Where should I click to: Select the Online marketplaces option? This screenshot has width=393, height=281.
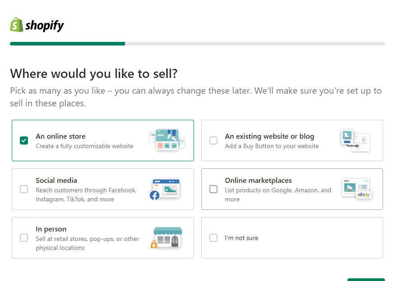213,189
